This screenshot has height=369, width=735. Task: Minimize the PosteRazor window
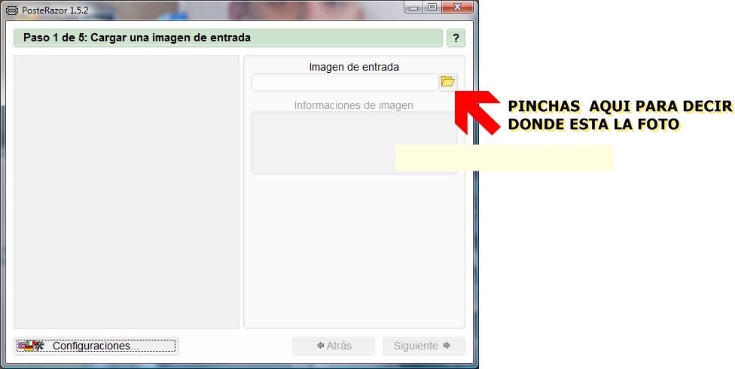pyautogui.click(x=413, y=7)
